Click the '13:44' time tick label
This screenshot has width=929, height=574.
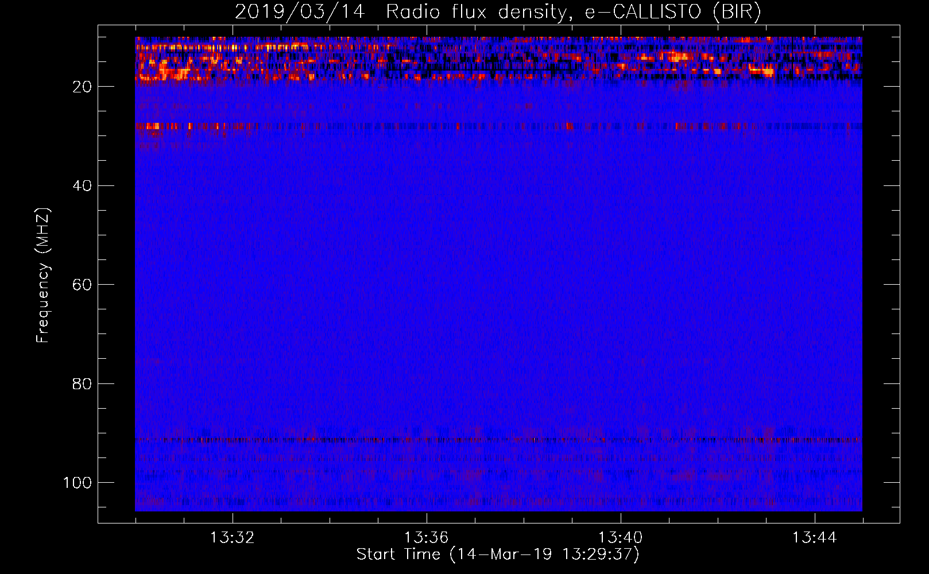814,538
